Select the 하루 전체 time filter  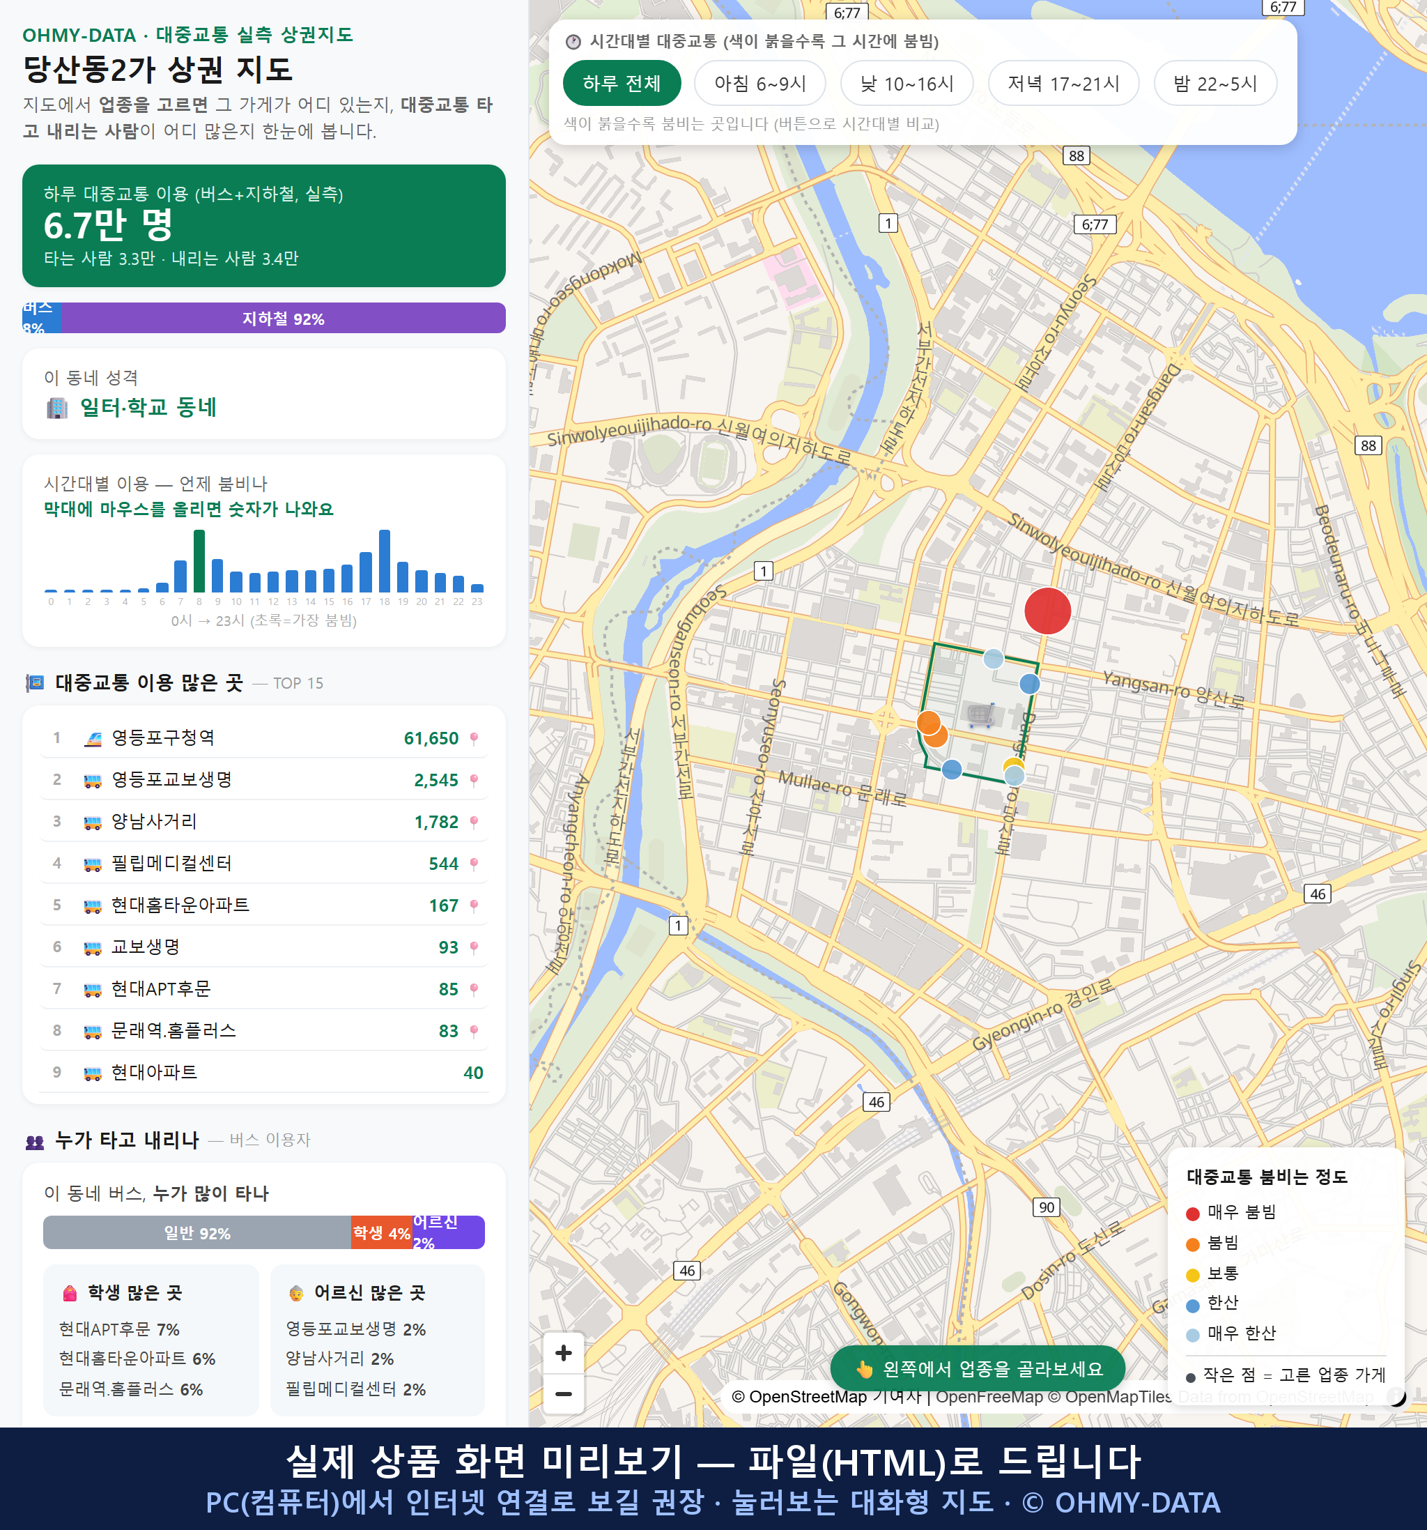pyautogui.click(x=622, y=83)
